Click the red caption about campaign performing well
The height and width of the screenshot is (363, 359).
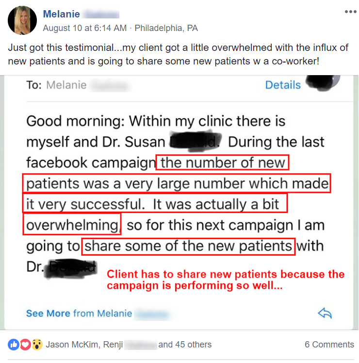pos(226,280)
